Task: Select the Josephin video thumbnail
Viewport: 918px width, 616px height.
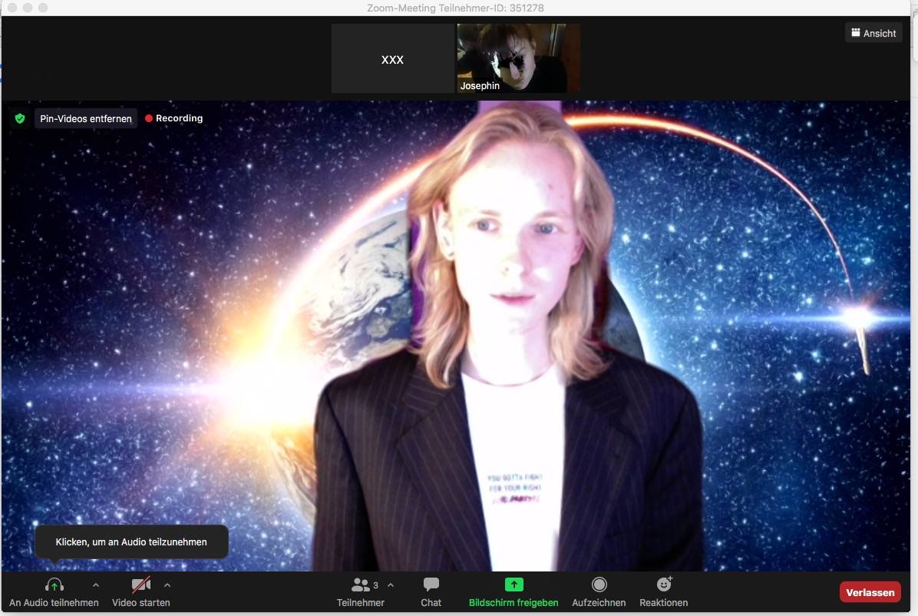Action: coord(519,58)
